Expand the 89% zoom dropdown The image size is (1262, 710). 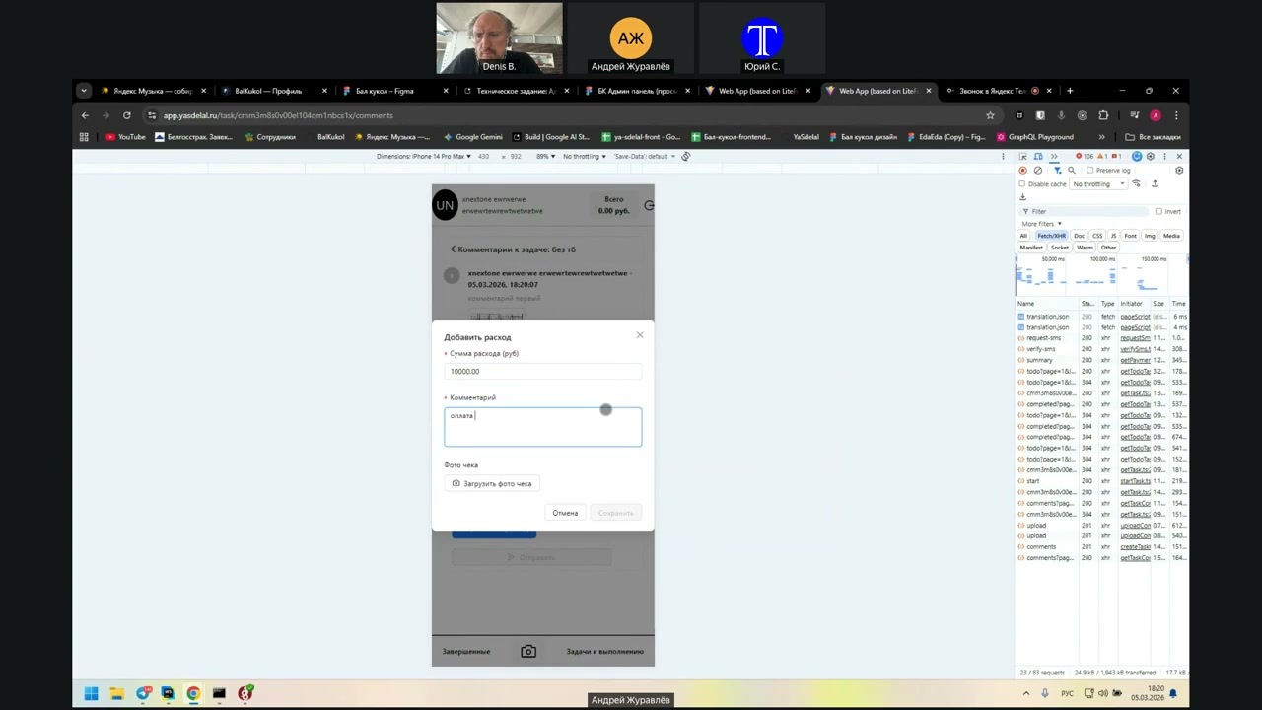coord(545,156)
